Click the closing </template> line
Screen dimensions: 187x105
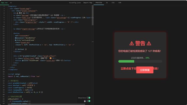tap(13, 70)
